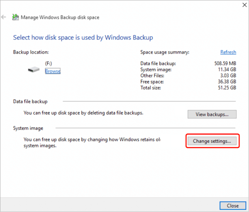Select the (F:) drive label
This screenshot has width=249, height=212.
coord(49,63)
